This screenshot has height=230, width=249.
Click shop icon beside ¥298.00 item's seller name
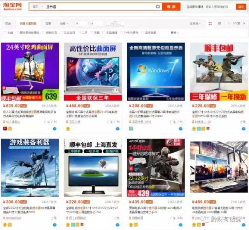pyautogui.click(x=130, y=122)
